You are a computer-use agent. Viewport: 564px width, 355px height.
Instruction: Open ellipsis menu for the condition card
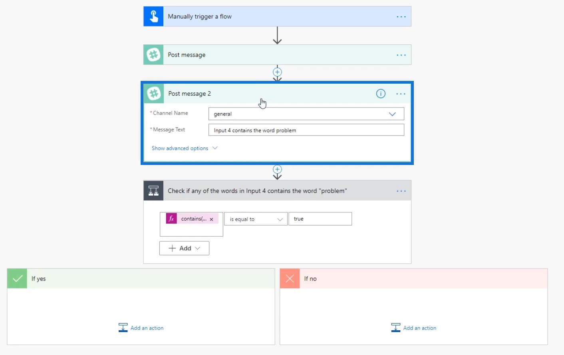401,191
